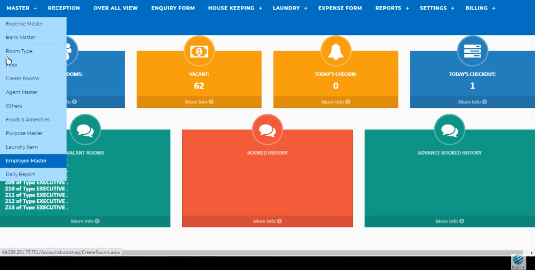Open the Expense Form
The image size is (535, 270).
click(x=340, y=8)
